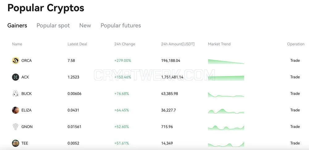Viewport: 309px width, 150px height.
Task: Click the GNON coin logo icon
Action: (15, 127)
